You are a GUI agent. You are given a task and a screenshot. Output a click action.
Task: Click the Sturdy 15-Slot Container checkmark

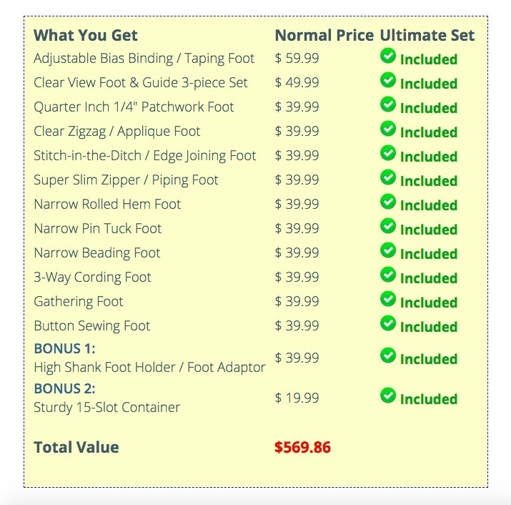(388, 396)
